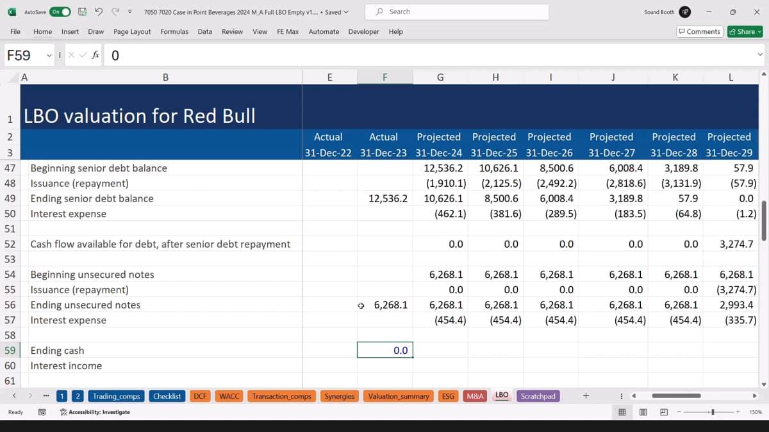Click 'Interest income' label cell
This screenshot has height=432, width=769.
pos(161,366)
